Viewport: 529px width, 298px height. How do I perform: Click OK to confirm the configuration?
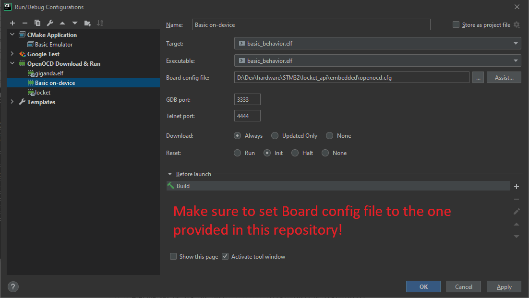[x=423, y=286]
